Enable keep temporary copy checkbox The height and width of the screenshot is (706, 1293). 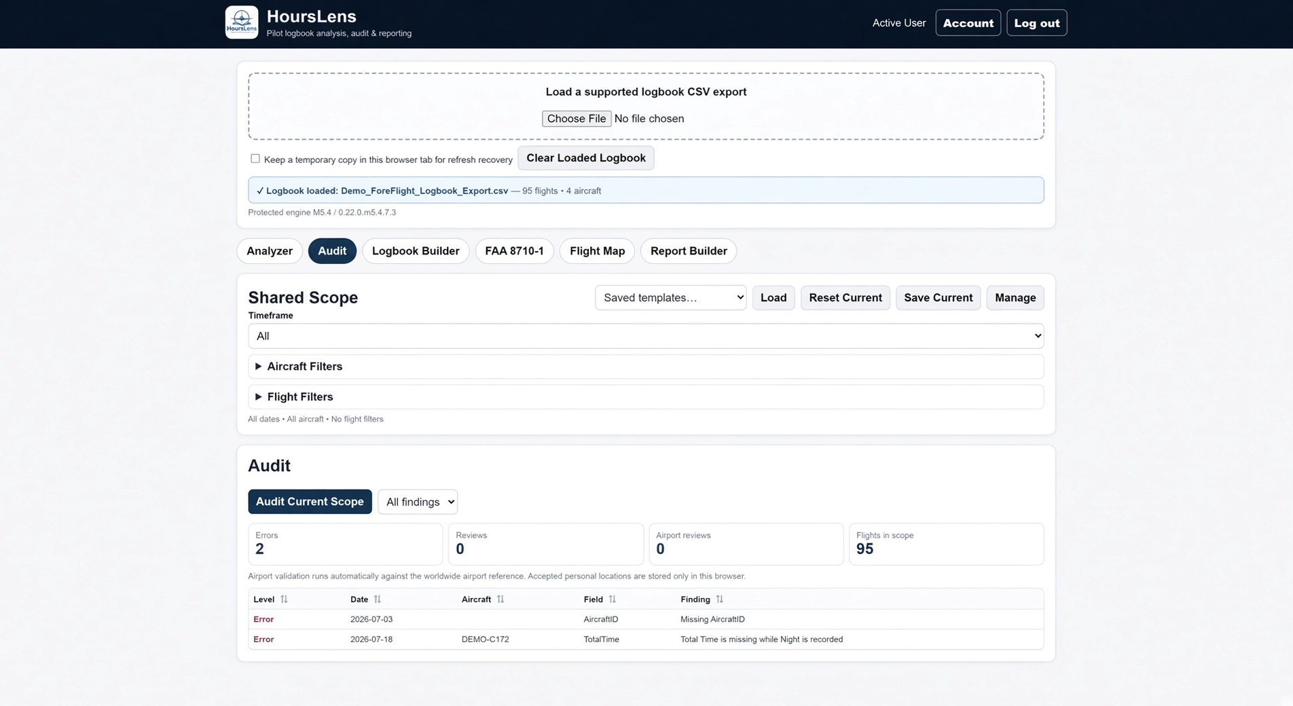pyautogui.click(x=255, y=159)
